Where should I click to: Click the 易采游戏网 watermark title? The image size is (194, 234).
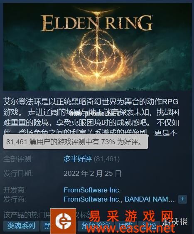click(131, 216)
